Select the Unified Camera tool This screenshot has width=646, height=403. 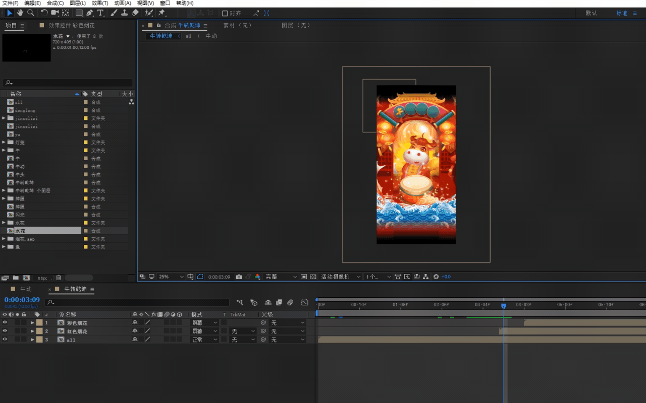point(55,13)
